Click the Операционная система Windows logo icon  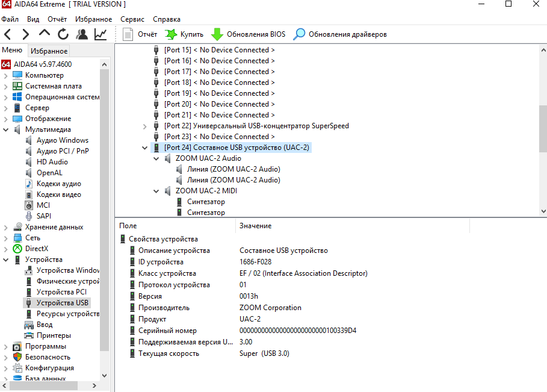17,97
